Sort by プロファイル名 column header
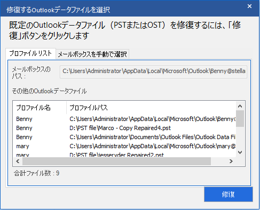This screenshot has height=210, width=260. (40, 108)
